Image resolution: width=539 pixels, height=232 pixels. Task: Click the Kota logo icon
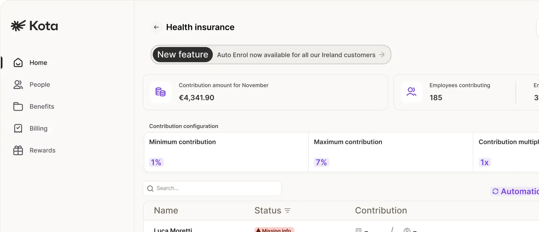coord(18,26)
